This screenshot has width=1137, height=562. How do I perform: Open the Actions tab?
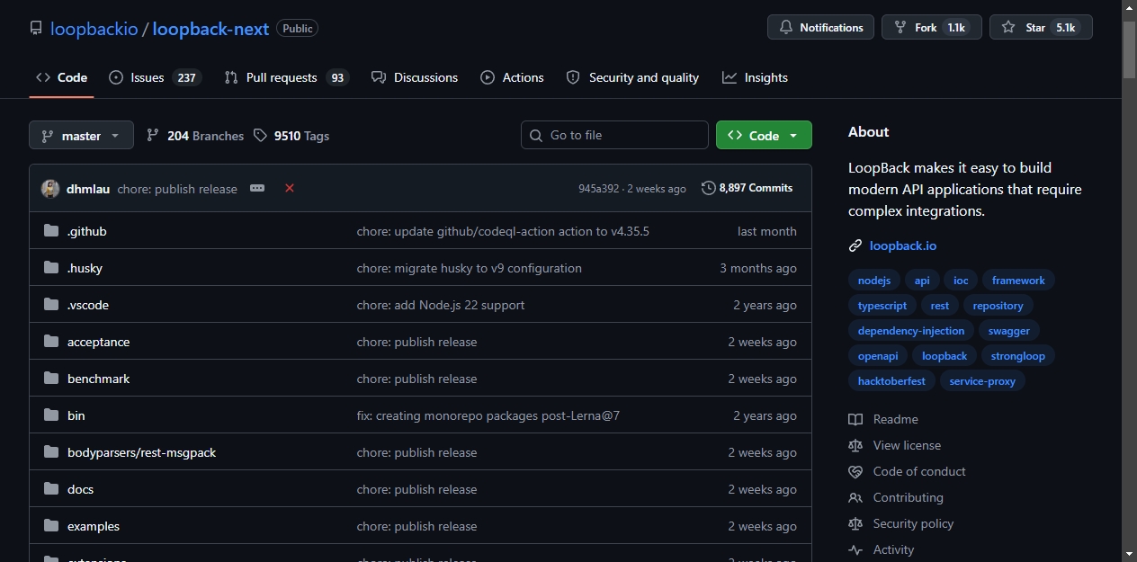pyautogui.click(x=512, y=77)
